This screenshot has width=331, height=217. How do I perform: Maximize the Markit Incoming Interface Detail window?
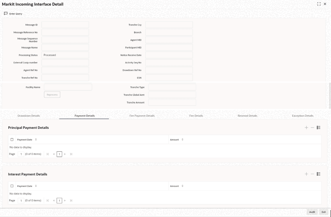pyautogui.click(x=319, y=4)
